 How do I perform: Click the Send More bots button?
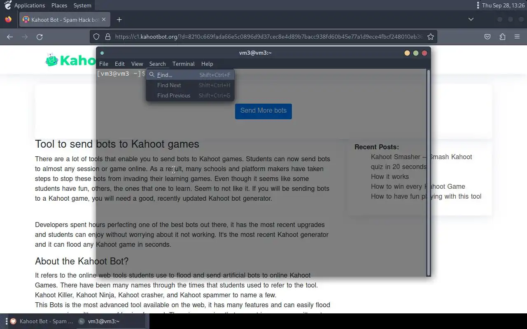coord(263,111)
